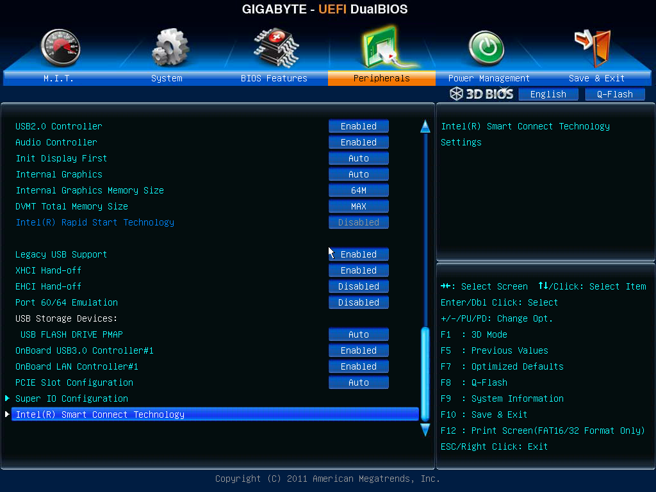
Task: Toggle Audio Controller Enabled value
Action: [x=359, y=142]
